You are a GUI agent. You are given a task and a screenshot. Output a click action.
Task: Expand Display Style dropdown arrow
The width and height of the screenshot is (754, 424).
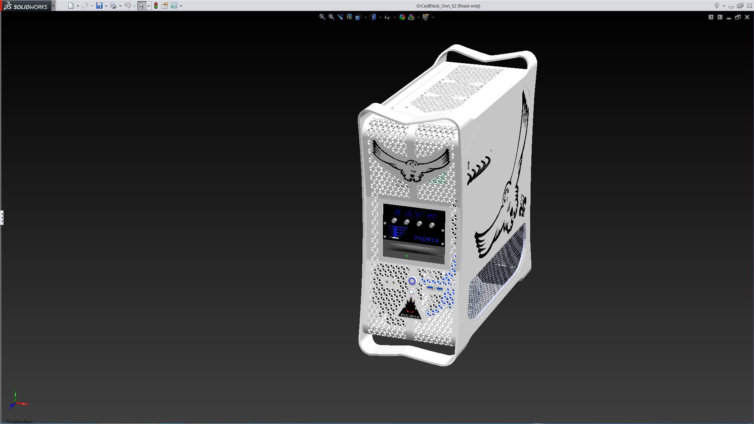pos(380,17)
